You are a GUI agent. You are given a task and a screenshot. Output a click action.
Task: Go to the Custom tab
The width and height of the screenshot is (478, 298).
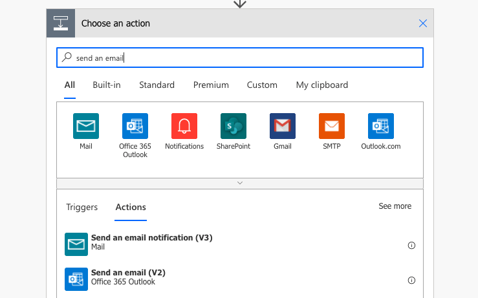tap(262, 85)
